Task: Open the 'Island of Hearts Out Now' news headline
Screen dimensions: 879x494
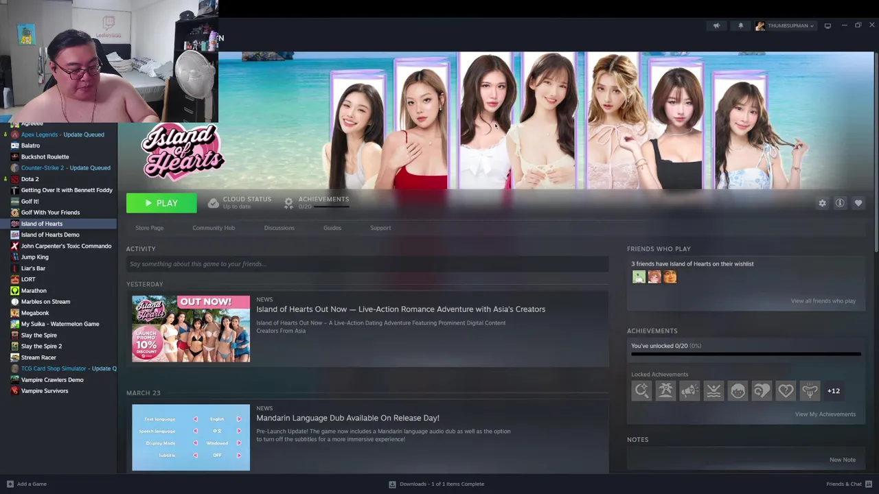Action: point(400,309)
